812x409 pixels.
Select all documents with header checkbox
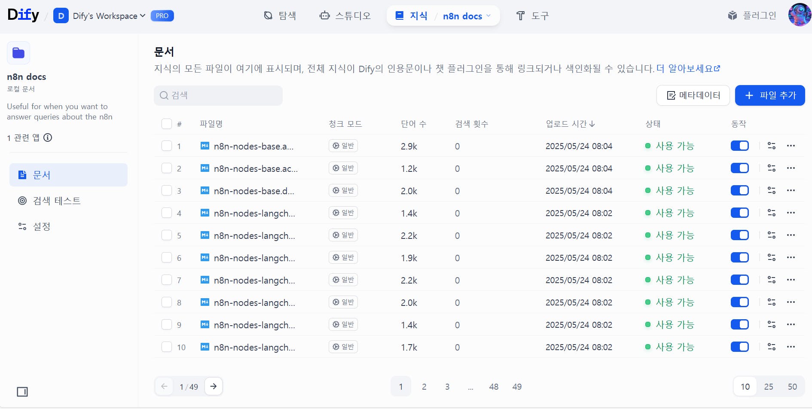[x=167, y=124]
